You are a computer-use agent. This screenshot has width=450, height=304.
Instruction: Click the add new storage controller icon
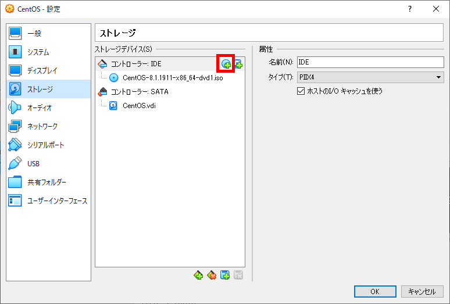pos(198,276)
